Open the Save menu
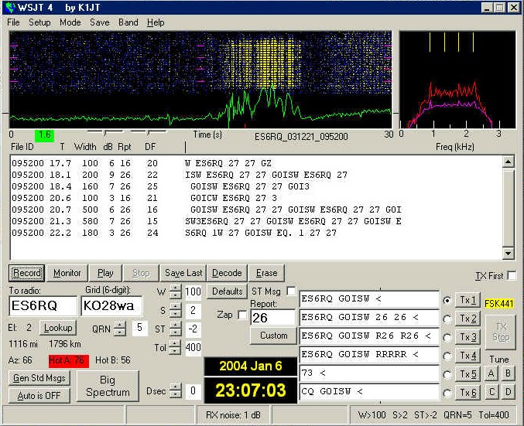 [99, 22]
